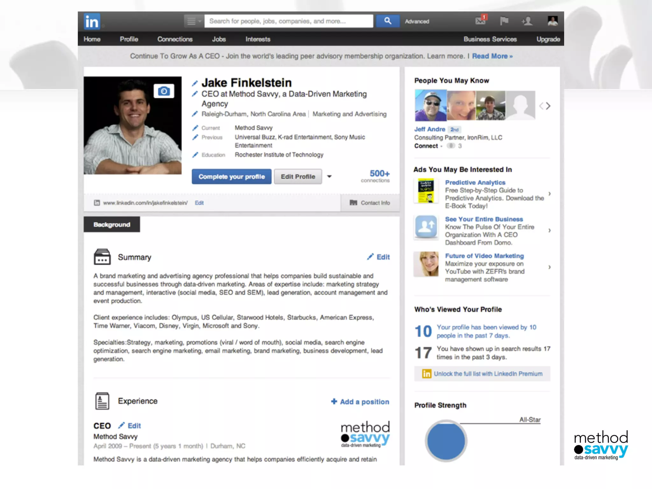Image resolution: width=652 pixels, height=489 pixels.
Task: Expand the arrow for See Your Entire Business ad
Action: pyautogui.click(x=550, y=230)
